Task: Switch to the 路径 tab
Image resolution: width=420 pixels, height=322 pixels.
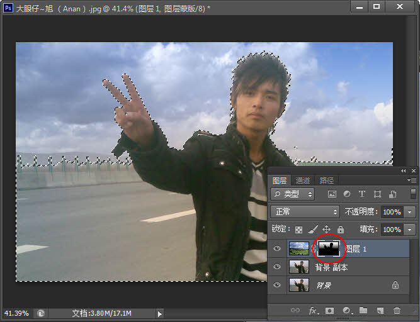Action: coord(326,180)
